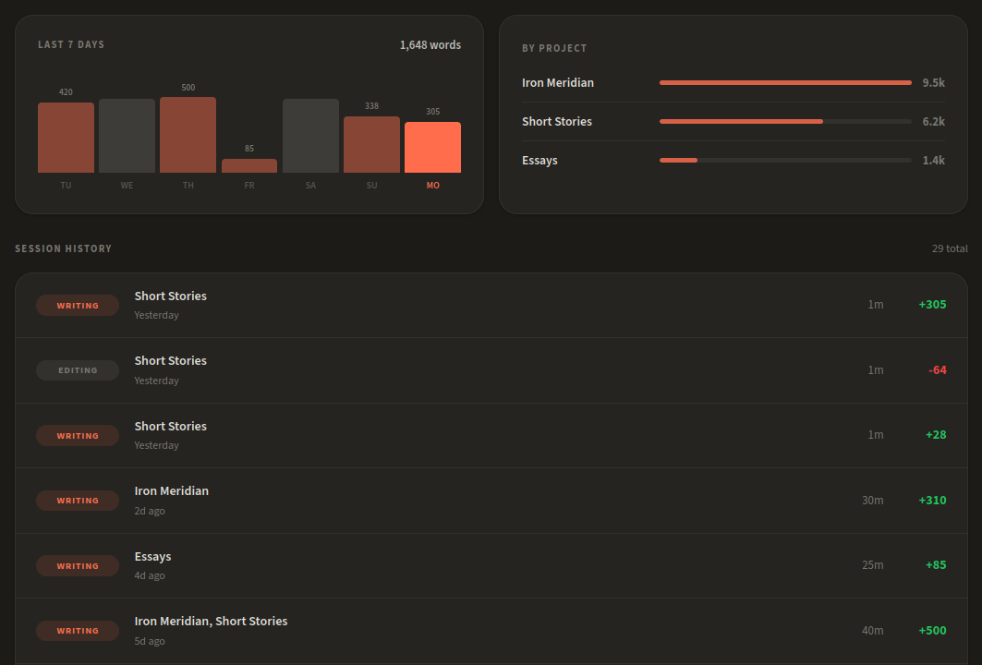Screen dimensions: 982x665
Task: Click Iron Meridian project name in By Project
Action: [x=557, y=82]
